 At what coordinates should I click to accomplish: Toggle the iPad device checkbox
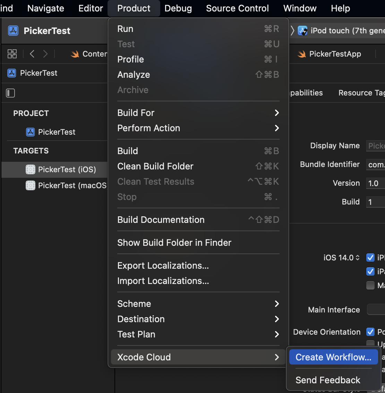[370, 271]
